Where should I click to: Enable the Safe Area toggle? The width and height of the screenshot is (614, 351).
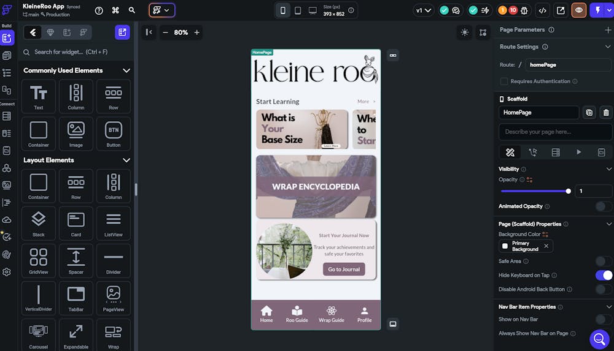(604, 262)
